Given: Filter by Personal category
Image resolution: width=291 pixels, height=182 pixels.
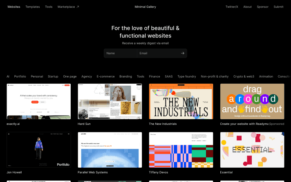Looking at the screenshot, I should coord(37,77).
